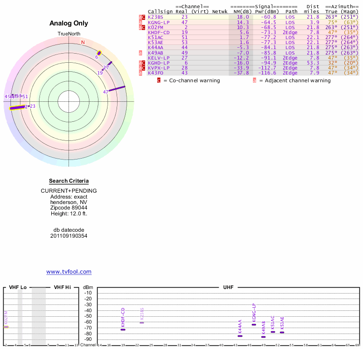Click the co-channel warning legend icon

pos(159,80)
